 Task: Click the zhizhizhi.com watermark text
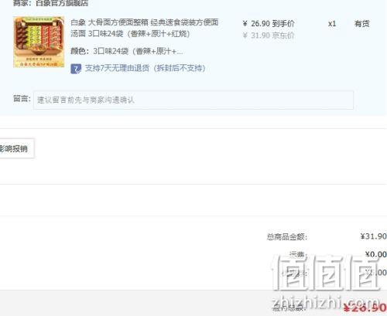(326, 302)
